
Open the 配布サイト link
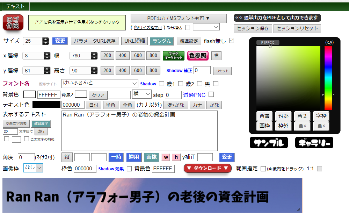48,84
